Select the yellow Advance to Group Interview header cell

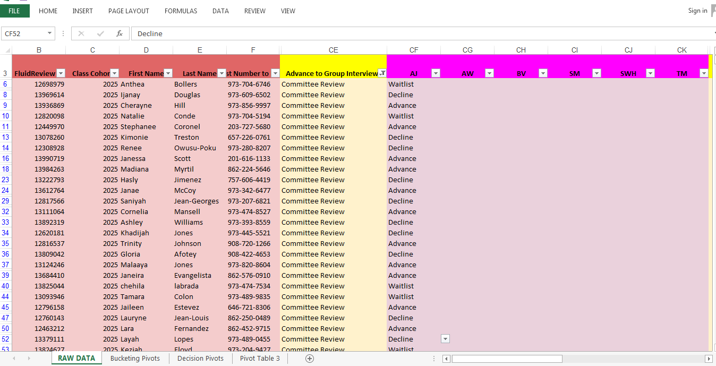point(329,73)
